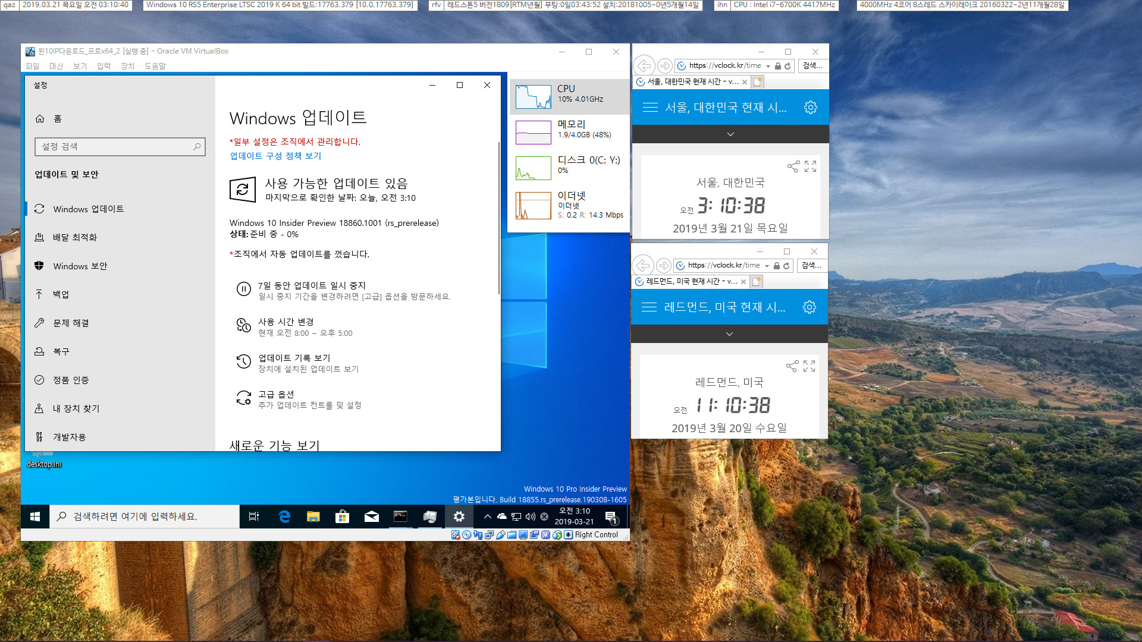Open Microsoft Store in guest taskbar
Viewport: 1142px width, 642px height.
pos(343,517)
